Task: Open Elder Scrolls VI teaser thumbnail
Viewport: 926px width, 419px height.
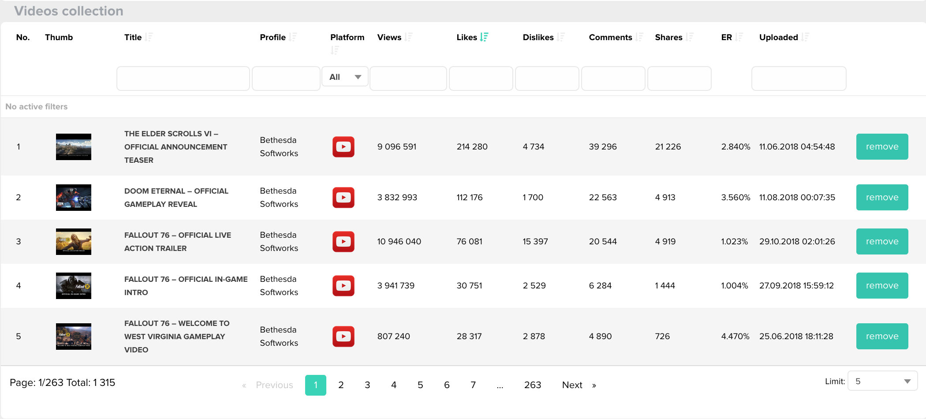Action: pos(74,147)
